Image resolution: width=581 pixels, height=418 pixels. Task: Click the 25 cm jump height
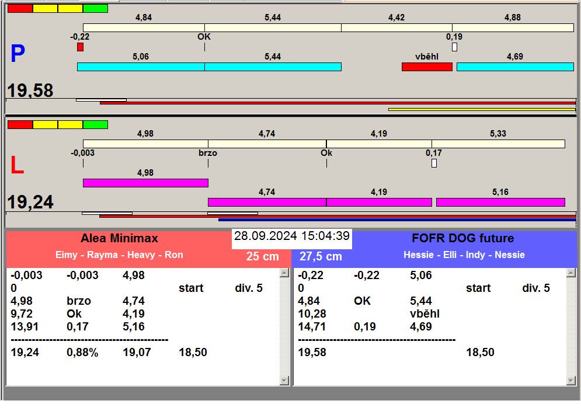(x=262, y=256)
